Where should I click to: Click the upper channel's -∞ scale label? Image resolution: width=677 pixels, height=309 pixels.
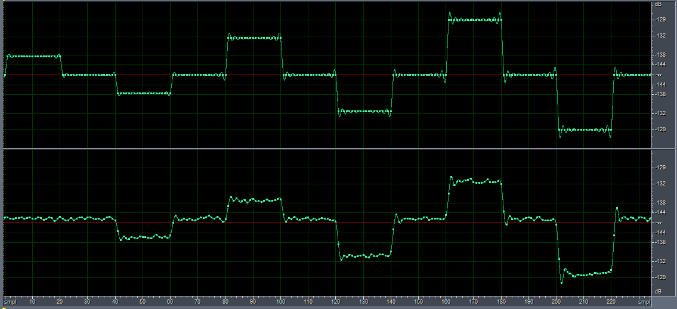click(659, 75)
